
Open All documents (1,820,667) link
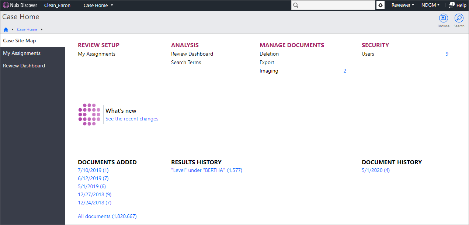coord(107,216)
